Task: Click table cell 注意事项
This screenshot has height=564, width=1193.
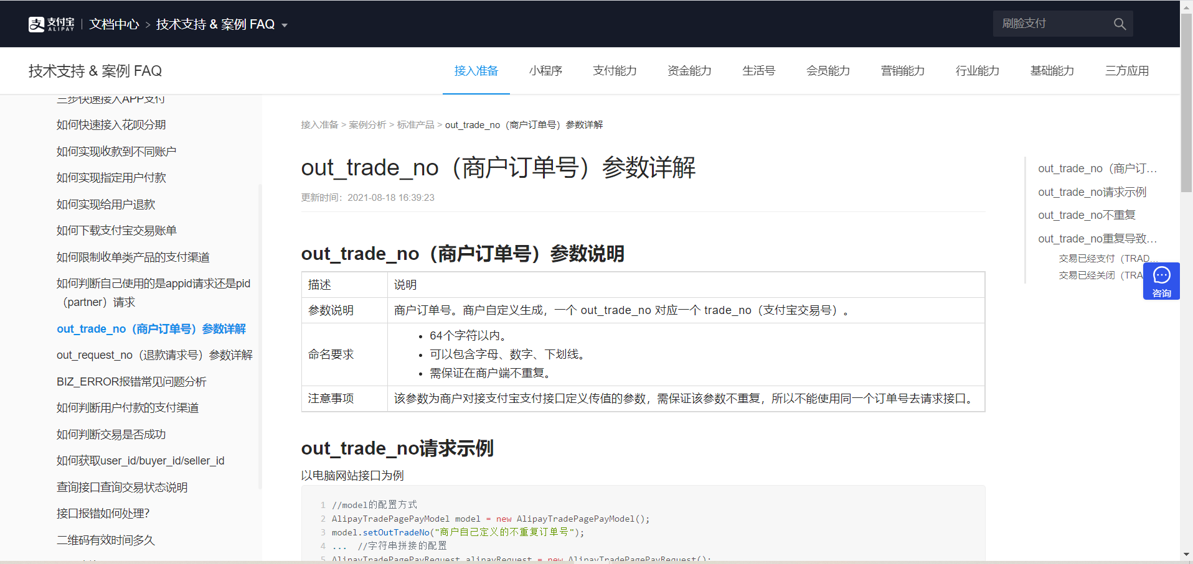Action: 344,399
